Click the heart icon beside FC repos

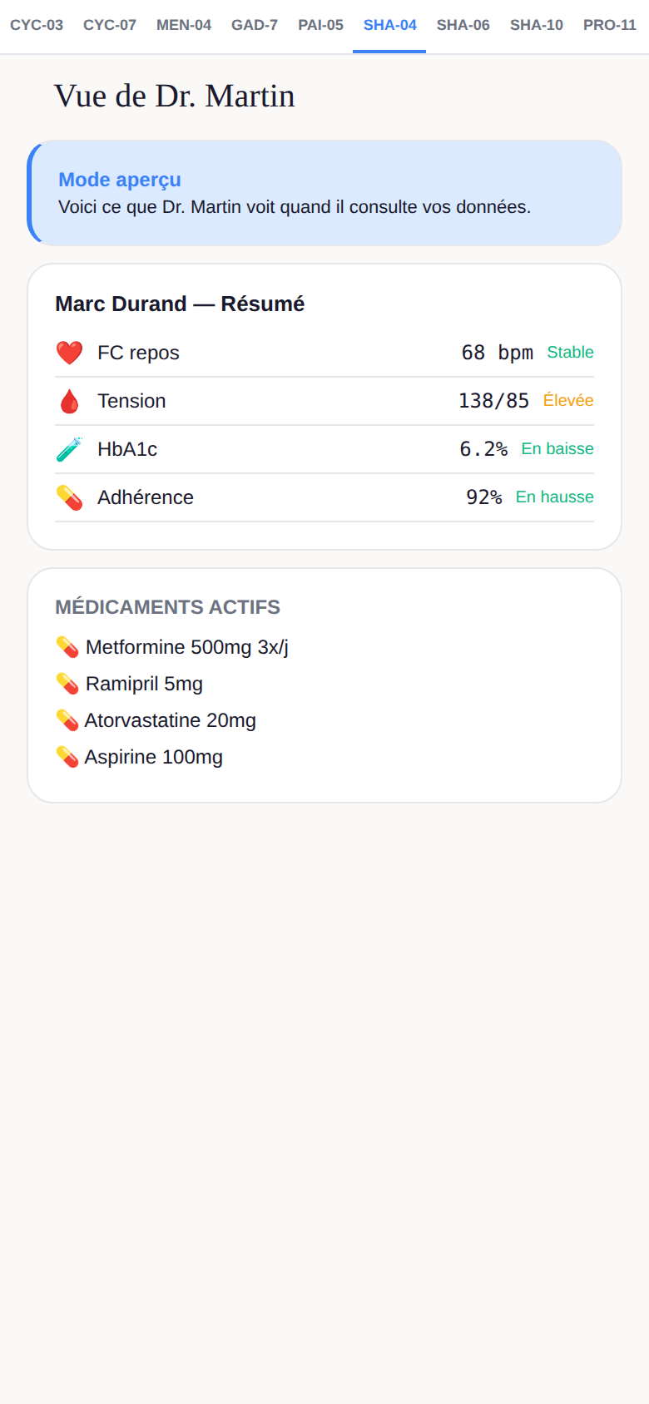click(69, 353)
